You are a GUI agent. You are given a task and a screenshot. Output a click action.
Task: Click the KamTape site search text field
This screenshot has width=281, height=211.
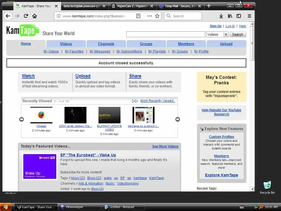165,34
